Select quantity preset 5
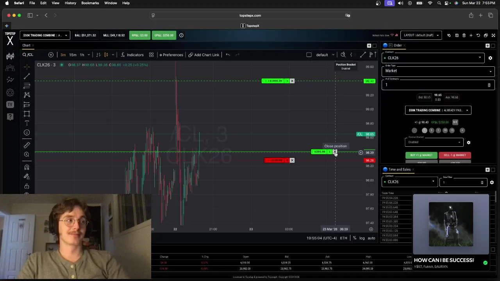Image resolution: width=500 pixels, height=281 pixels. coord(438,130)
